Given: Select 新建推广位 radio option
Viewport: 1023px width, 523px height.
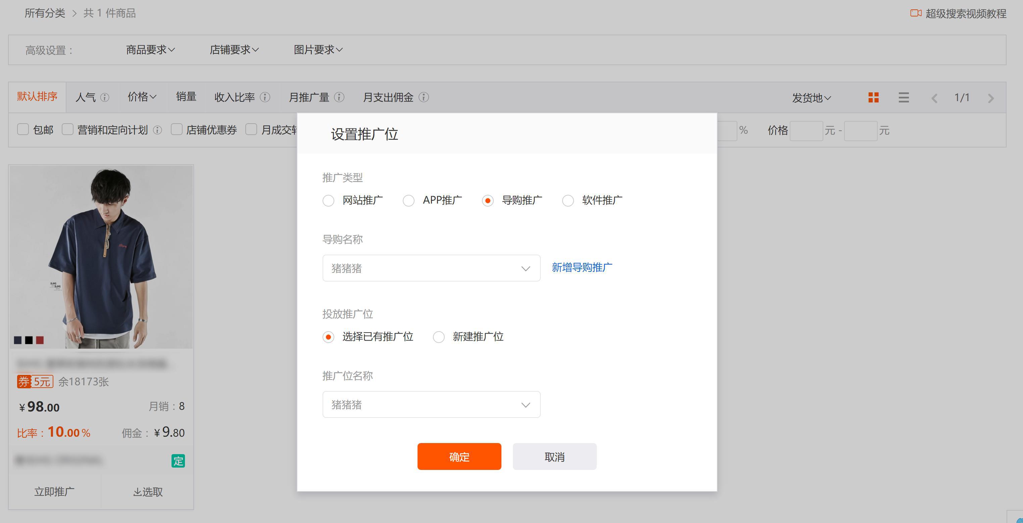Looking at the screenshot, I should click(438, 337).
